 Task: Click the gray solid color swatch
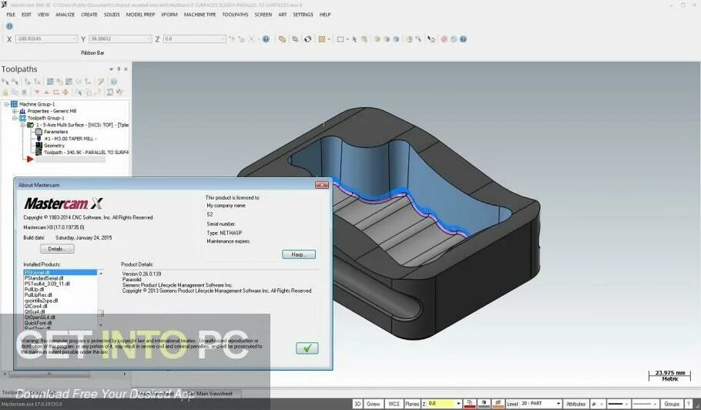pyautogui.click(x=484, y=404)
